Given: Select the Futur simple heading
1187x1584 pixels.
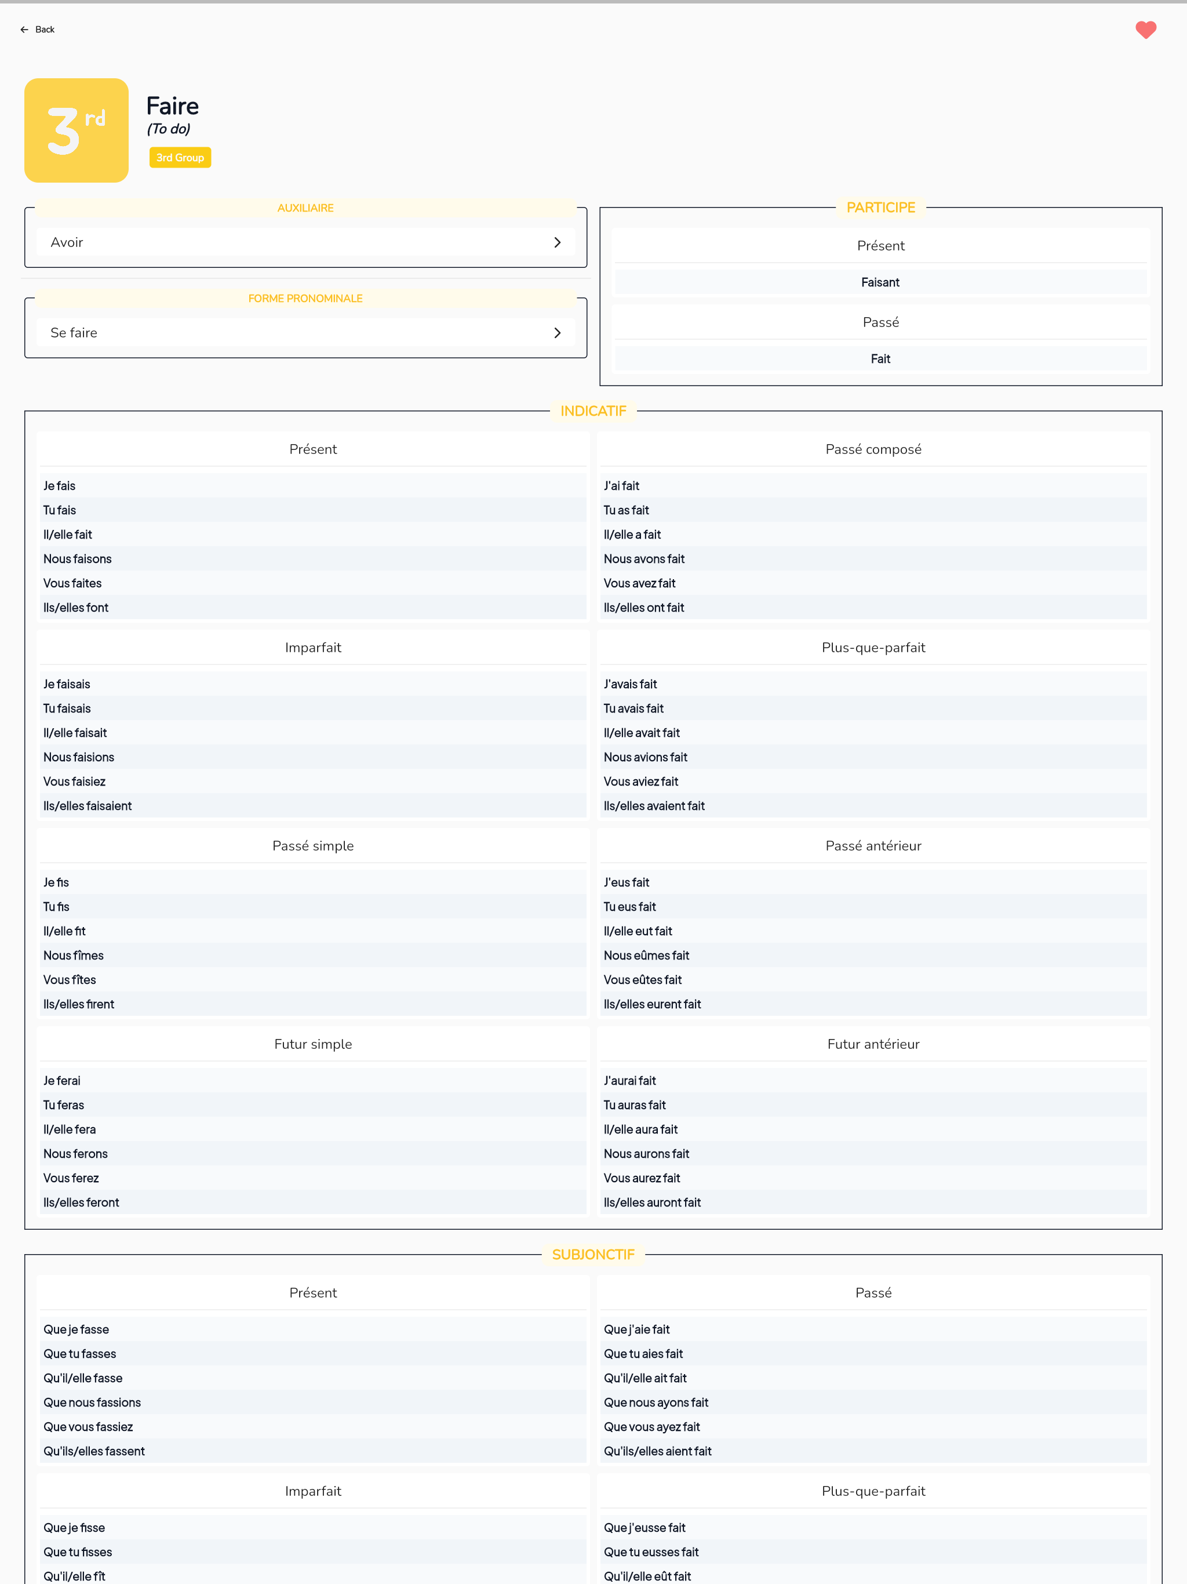Looking at the screenshot, I should point(313,1044).
